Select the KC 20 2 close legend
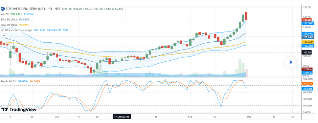Image resolution: width=318 pixels, height=123 pixels. pos(17,30)
